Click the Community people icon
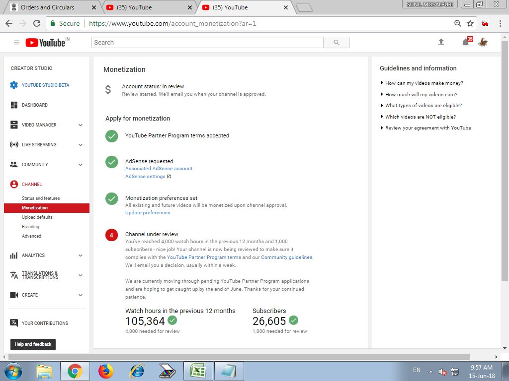This screenshot has height=381, width=509. [x=14, y=165]
